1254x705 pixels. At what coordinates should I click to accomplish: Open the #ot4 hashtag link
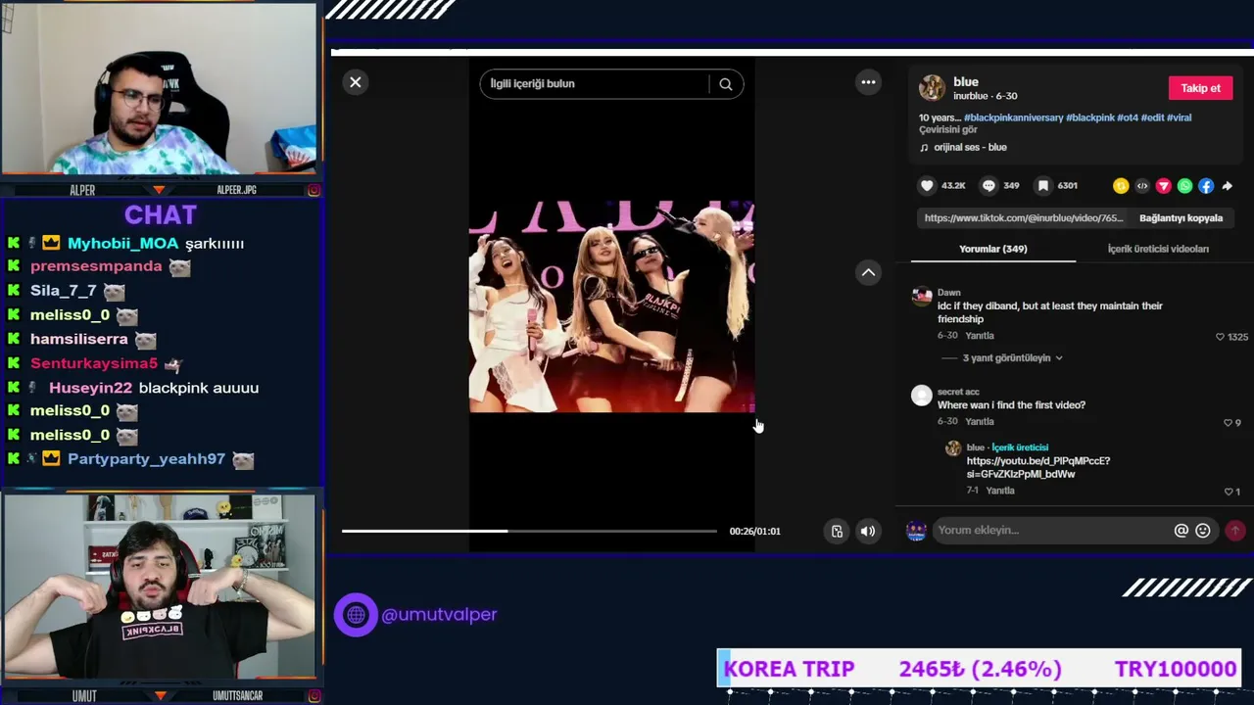point(1128,117)
